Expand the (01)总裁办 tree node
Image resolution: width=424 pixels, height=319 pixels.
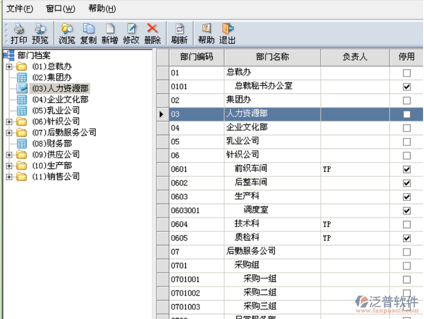coord(9,66)
